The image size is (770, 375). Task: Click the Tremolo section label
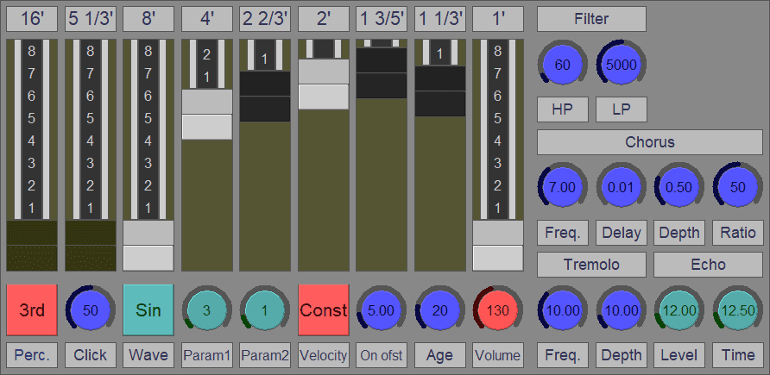pos(591,265)
